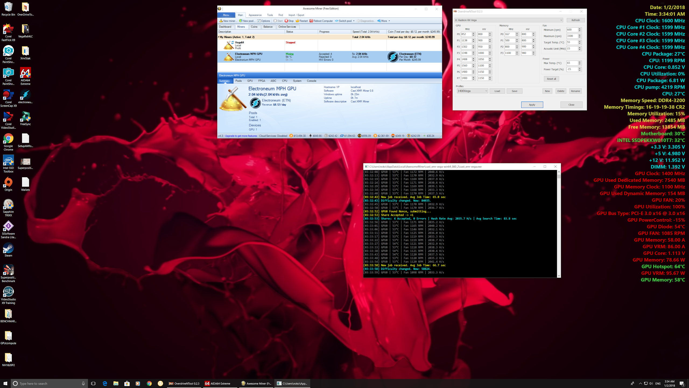The height and width of the screenshot is (388, 689).
Task: Select the Steam desktop icon
Action: [8, 250]
